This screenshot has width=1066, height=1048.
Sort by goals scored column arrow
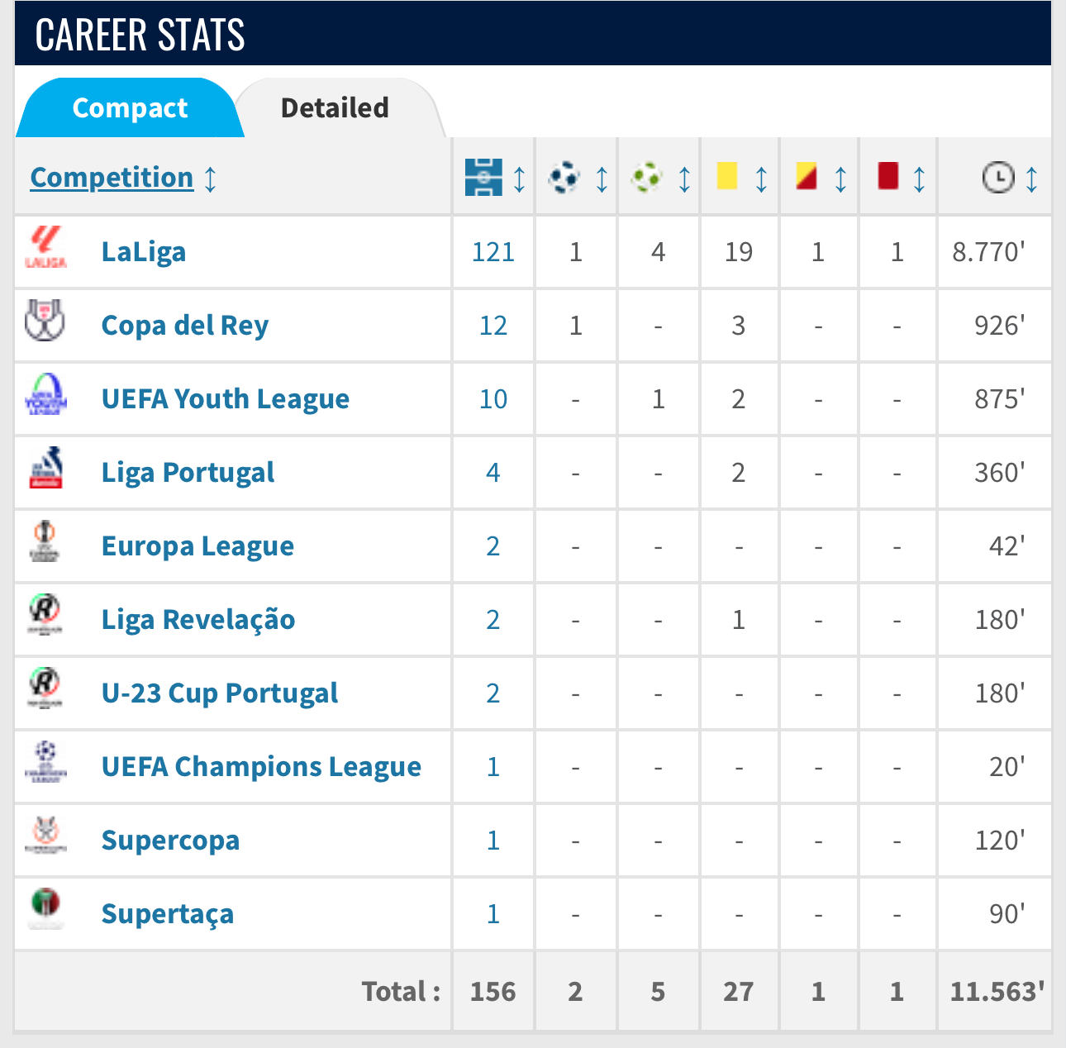pos(602,179)
